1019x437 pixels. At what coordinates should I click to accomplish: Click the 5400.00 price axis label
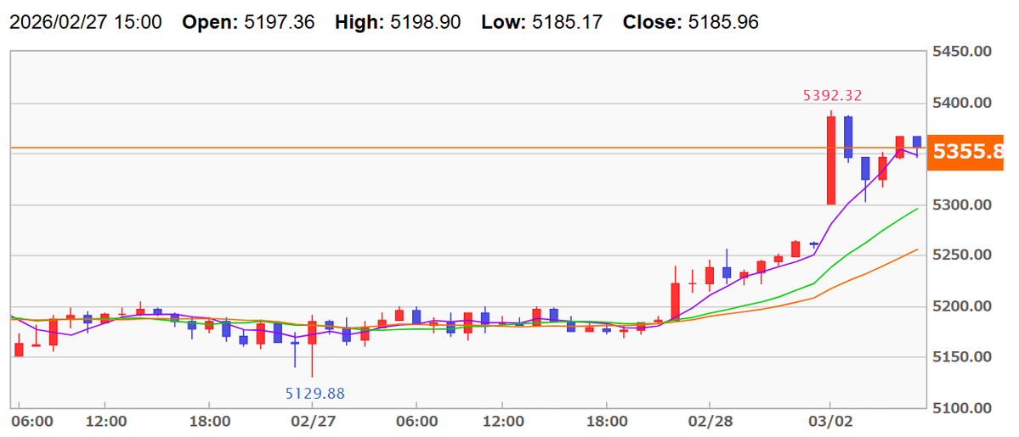(962, 104)
